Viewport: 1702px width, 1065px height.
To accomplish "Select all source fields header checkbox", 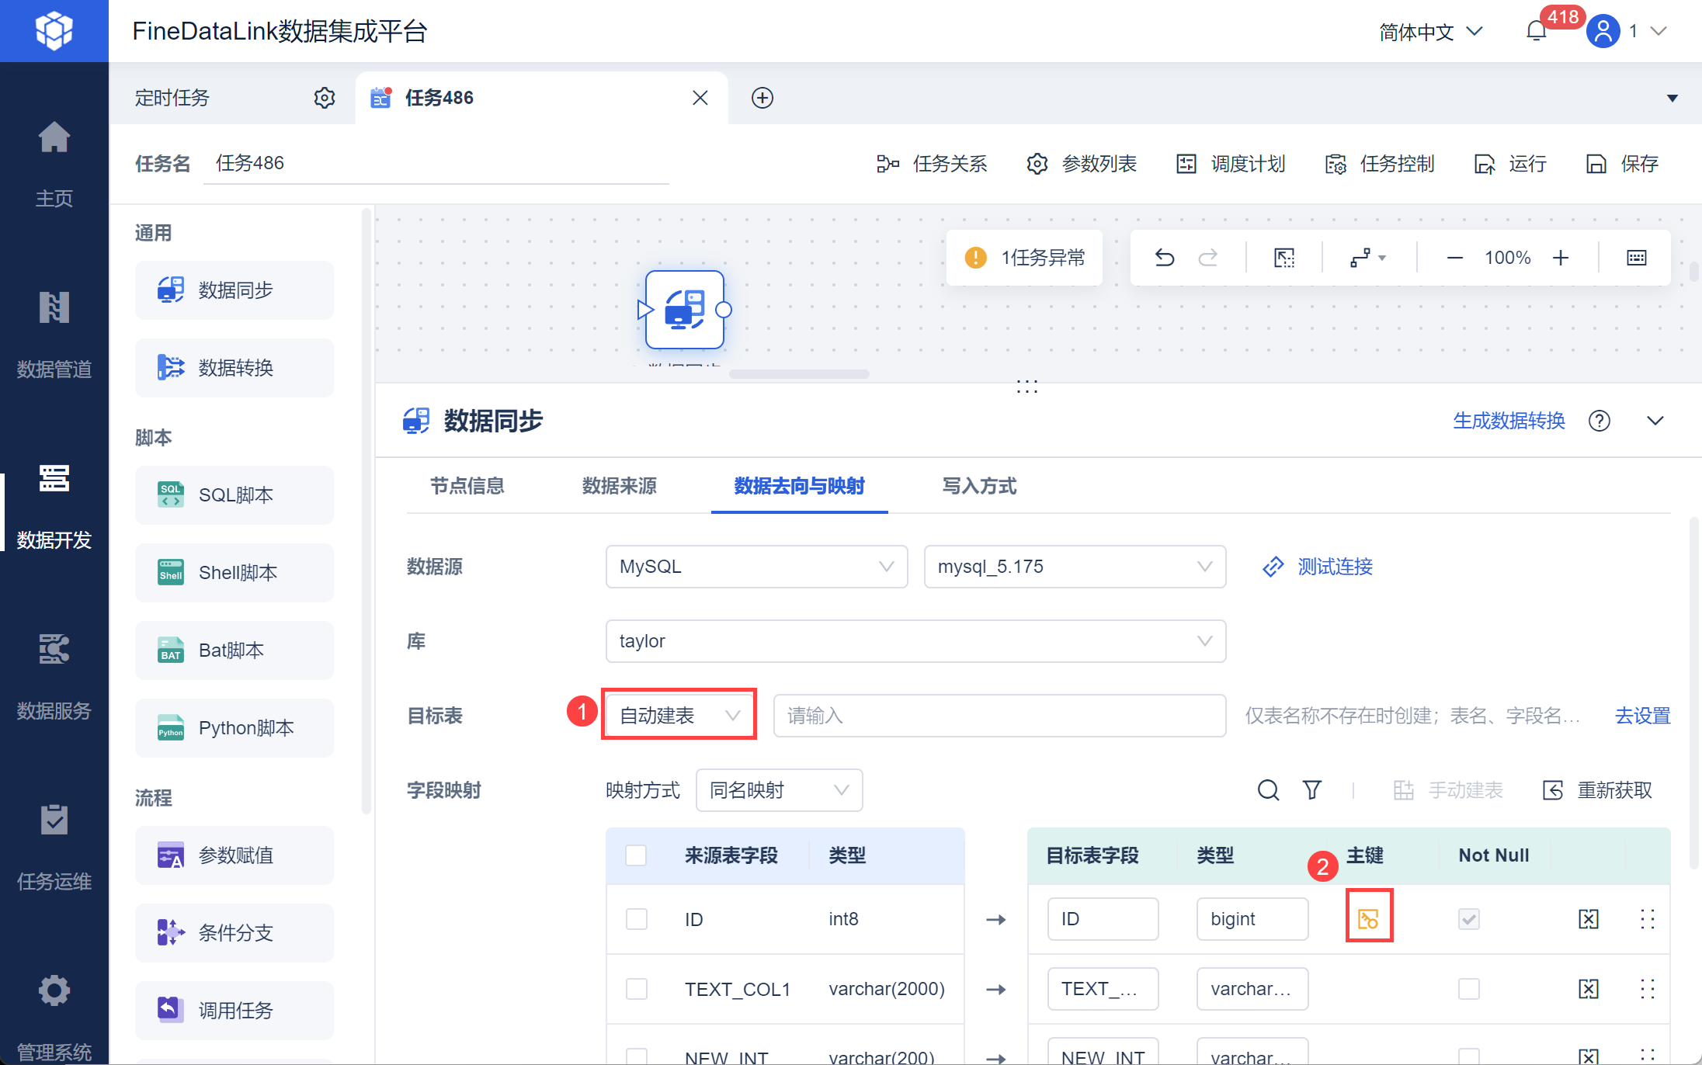I will [636, 855].
